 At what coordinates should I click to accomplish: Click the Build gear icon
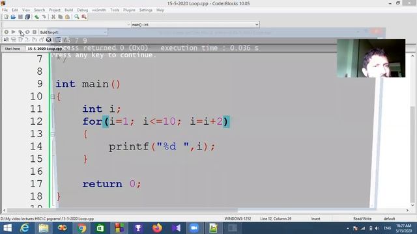click(6, 32)
